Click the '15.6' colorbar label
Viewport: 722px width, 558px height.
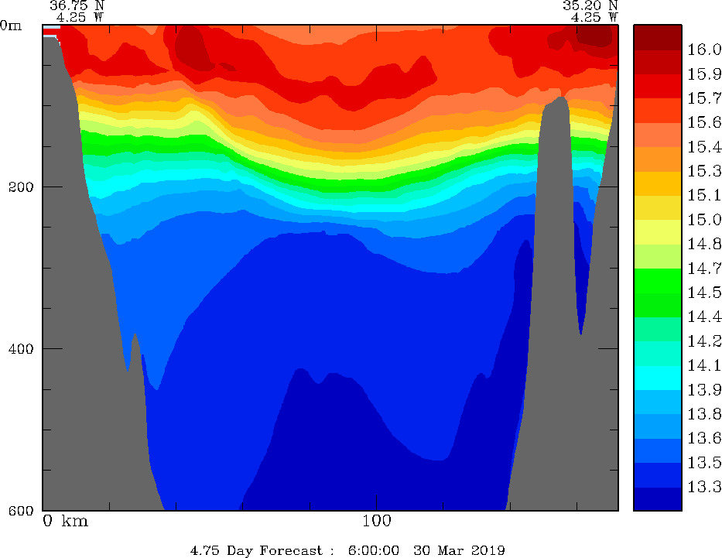(x=704, y=122)
